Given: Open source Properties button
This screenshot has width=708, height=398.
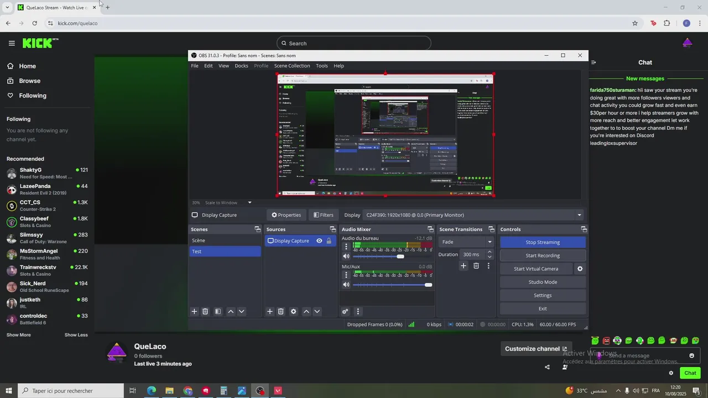Looking at the screenshot, I should pos(286,215).
